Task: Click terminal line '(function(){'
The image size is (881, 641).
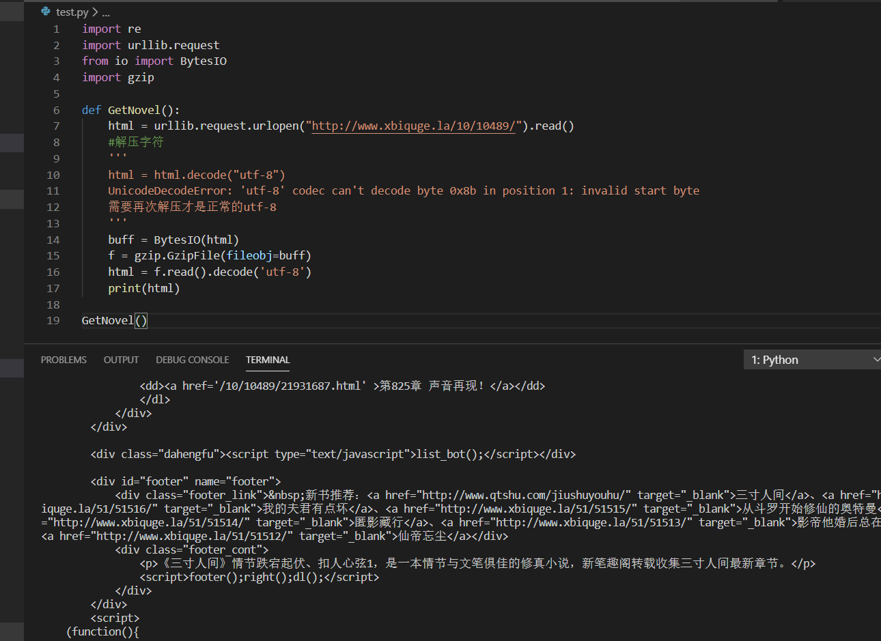Action: (x=102, y=632)
